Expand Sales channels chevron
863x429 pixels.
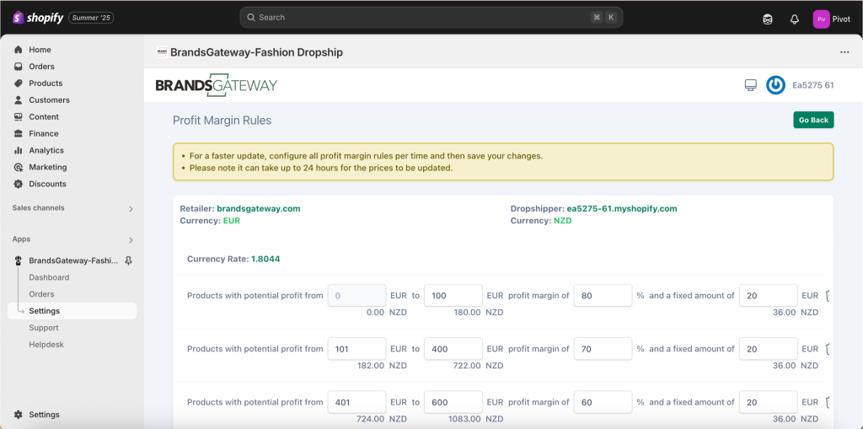point(131,209)
